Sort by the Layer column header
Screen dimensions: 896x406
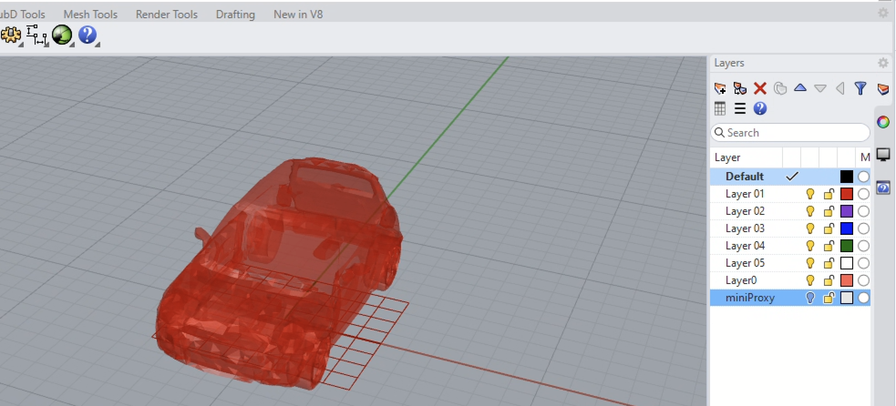(x=746, y=157)
